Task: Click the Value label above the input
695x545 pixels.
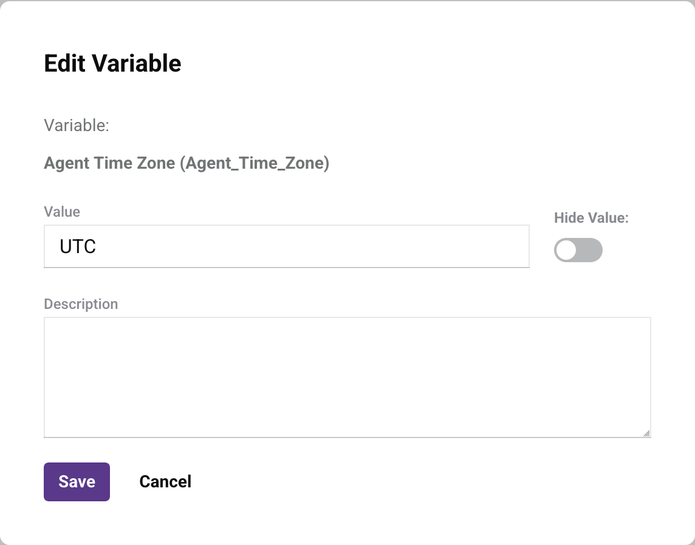Action: pyautogui.click(x=61, y=211)
